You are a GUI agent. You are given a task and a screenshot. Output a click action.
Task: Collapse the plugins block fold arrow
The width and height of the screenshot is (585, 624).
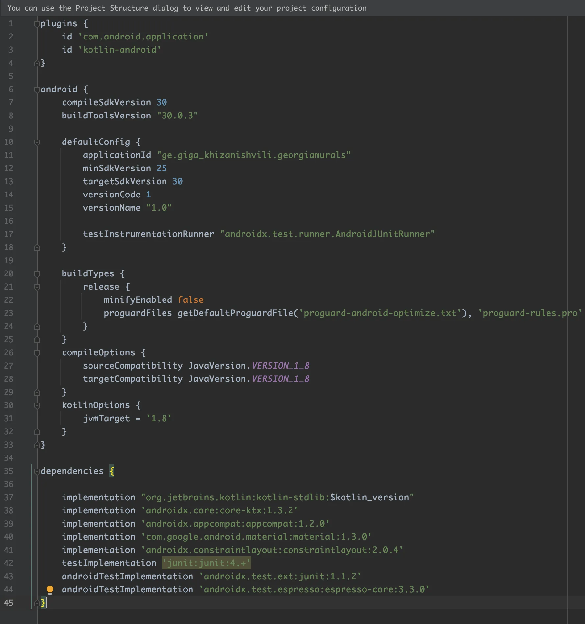pyautogui.click(x=37, y=24)
